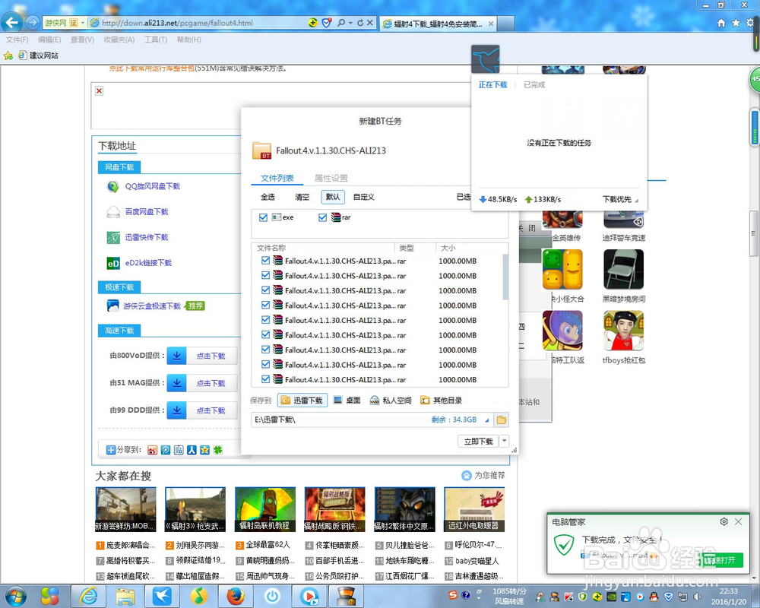Select 迅雷下载 as the save location
The width and height of the screenshot is (760, 608).
coord(302,400)
